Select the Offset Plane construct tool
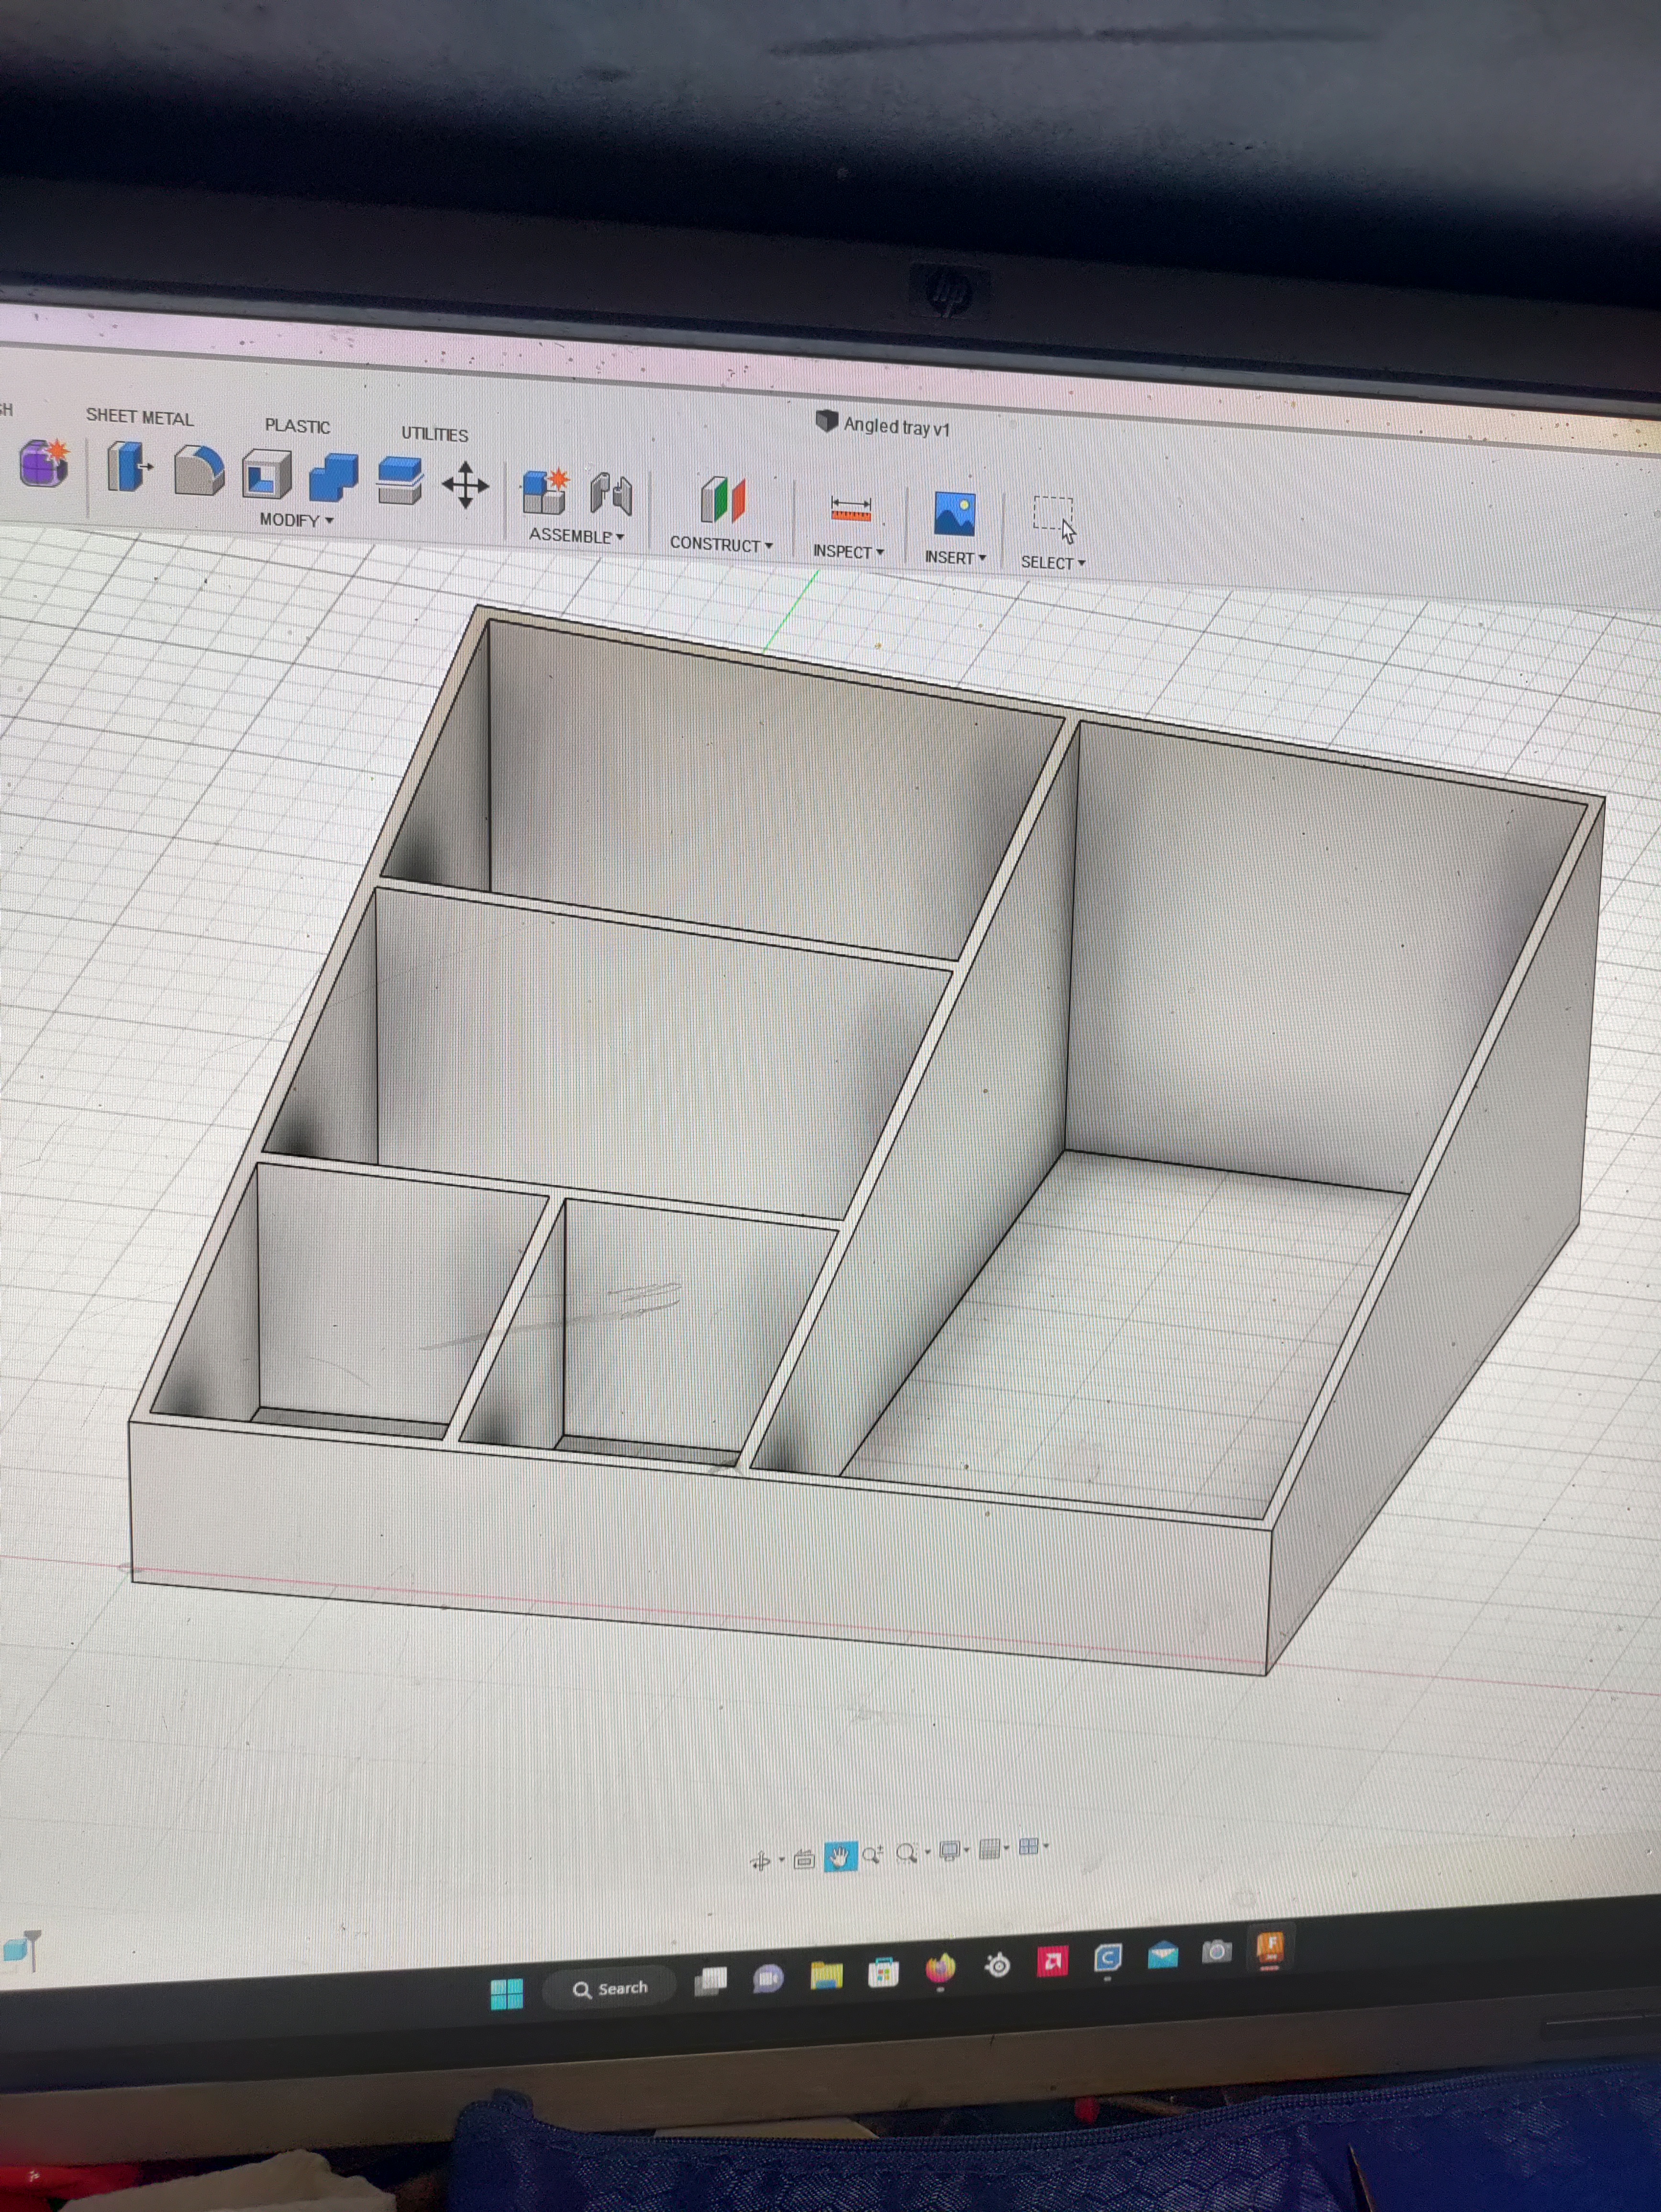 pyautogui.click(x=722, y=499)
